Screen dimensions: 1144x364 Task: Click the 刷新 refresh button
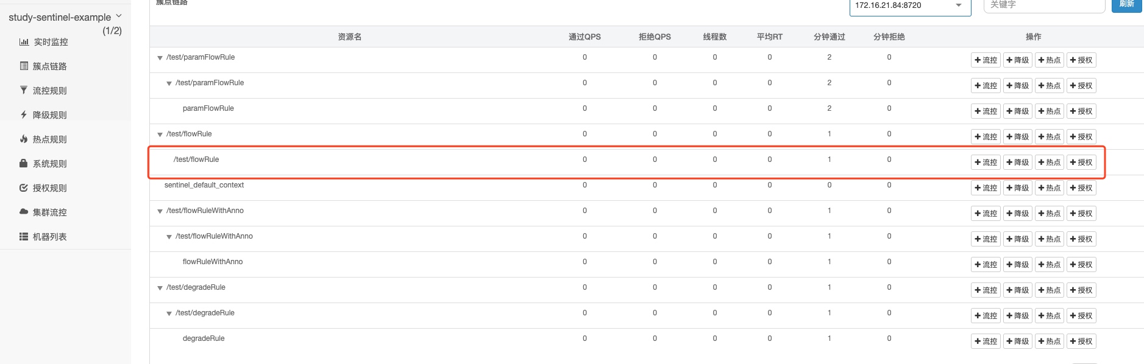(1127, 5)
